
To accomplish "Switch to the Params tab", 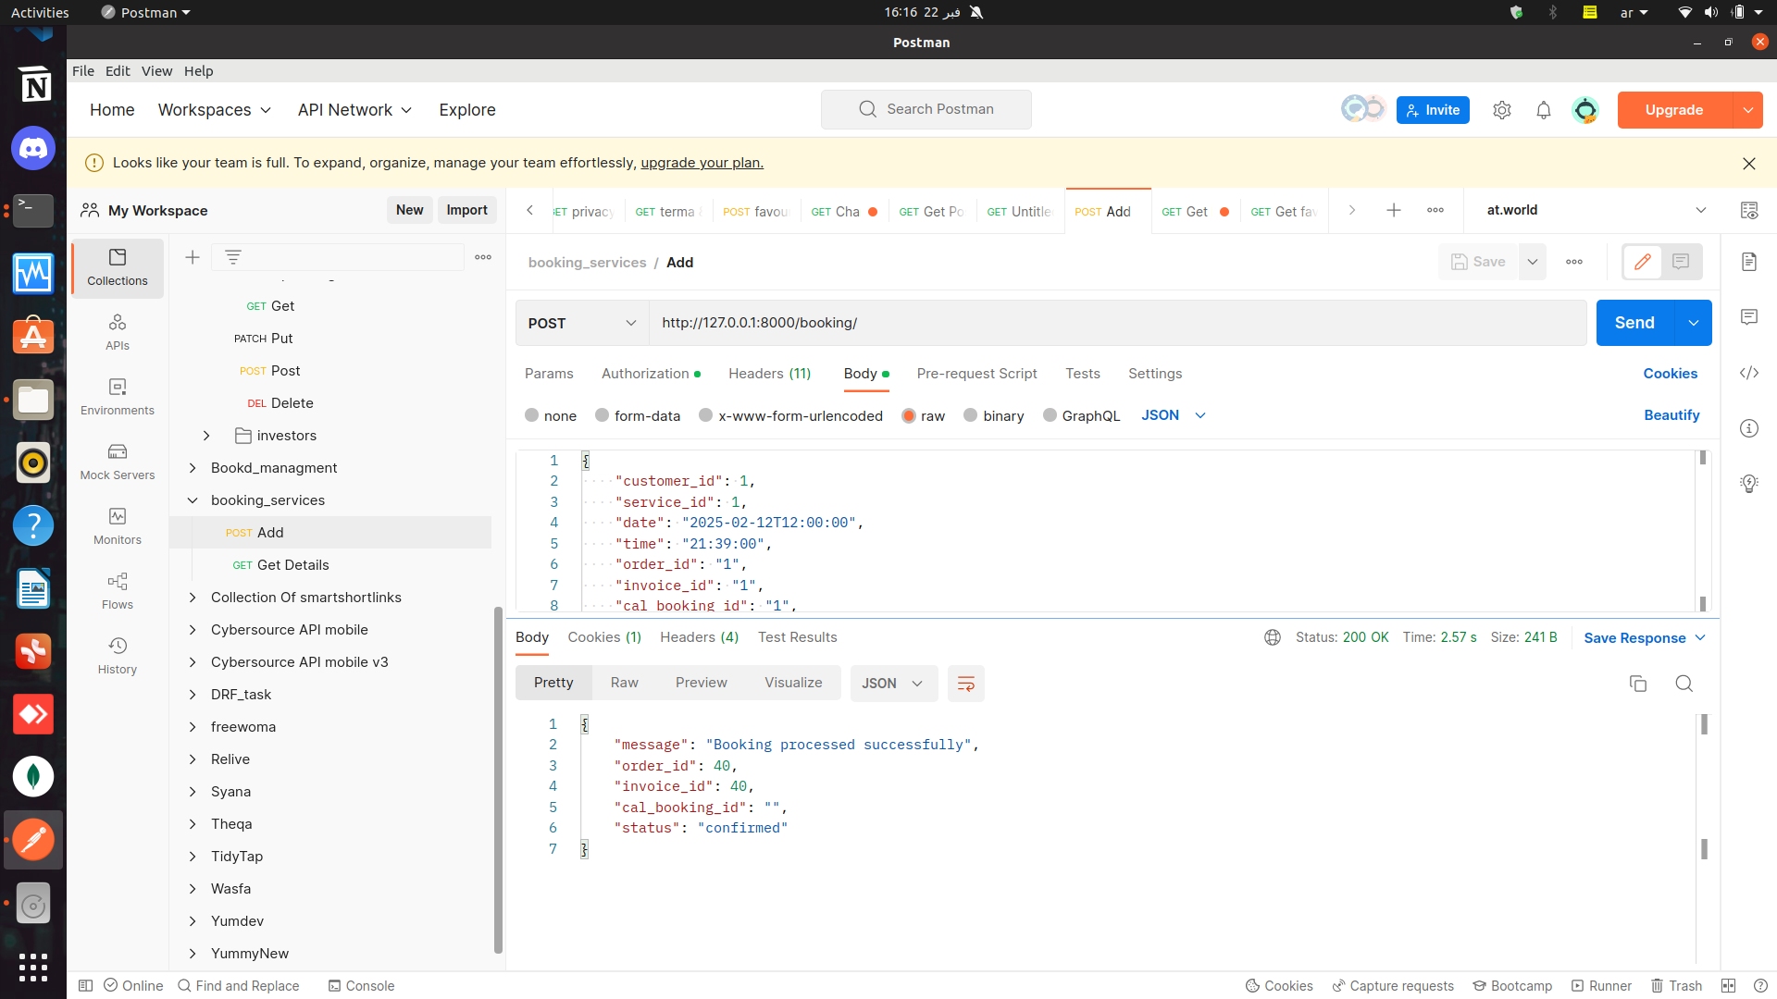I will tap(549, 374).
